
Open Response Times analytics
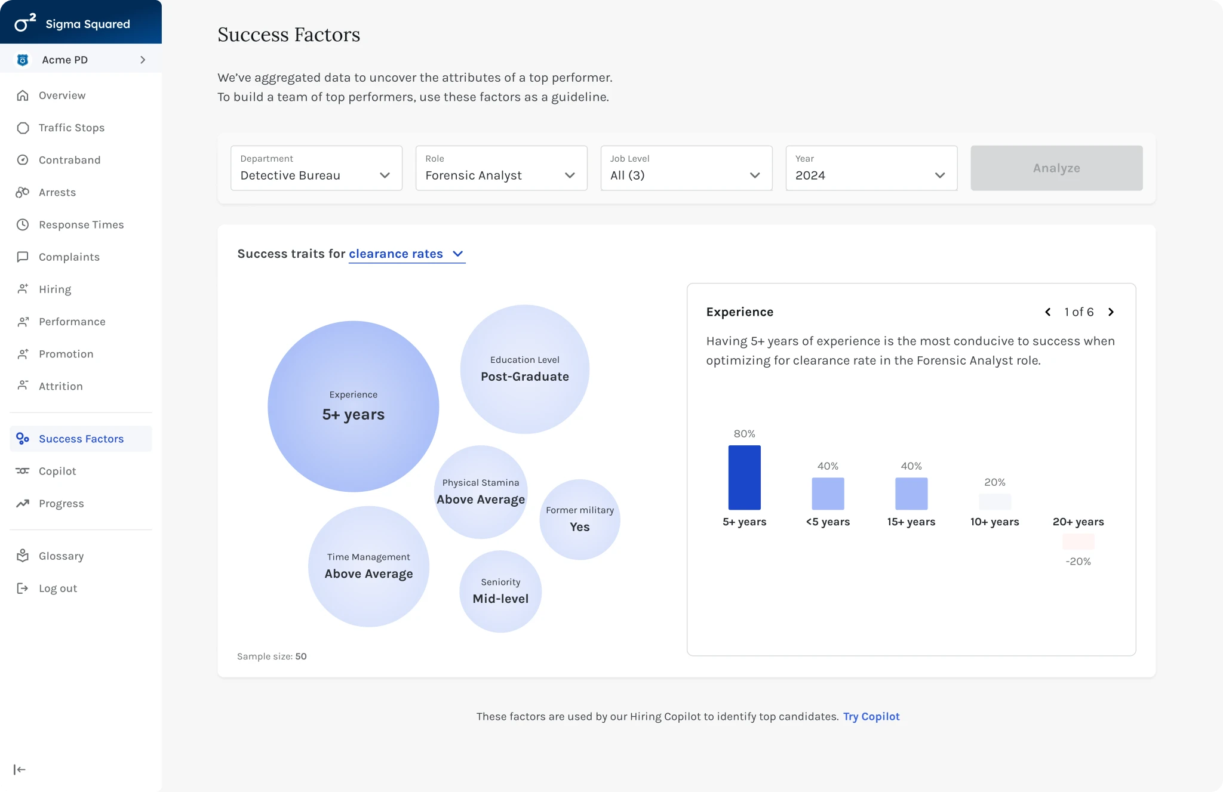coord(81,224)
